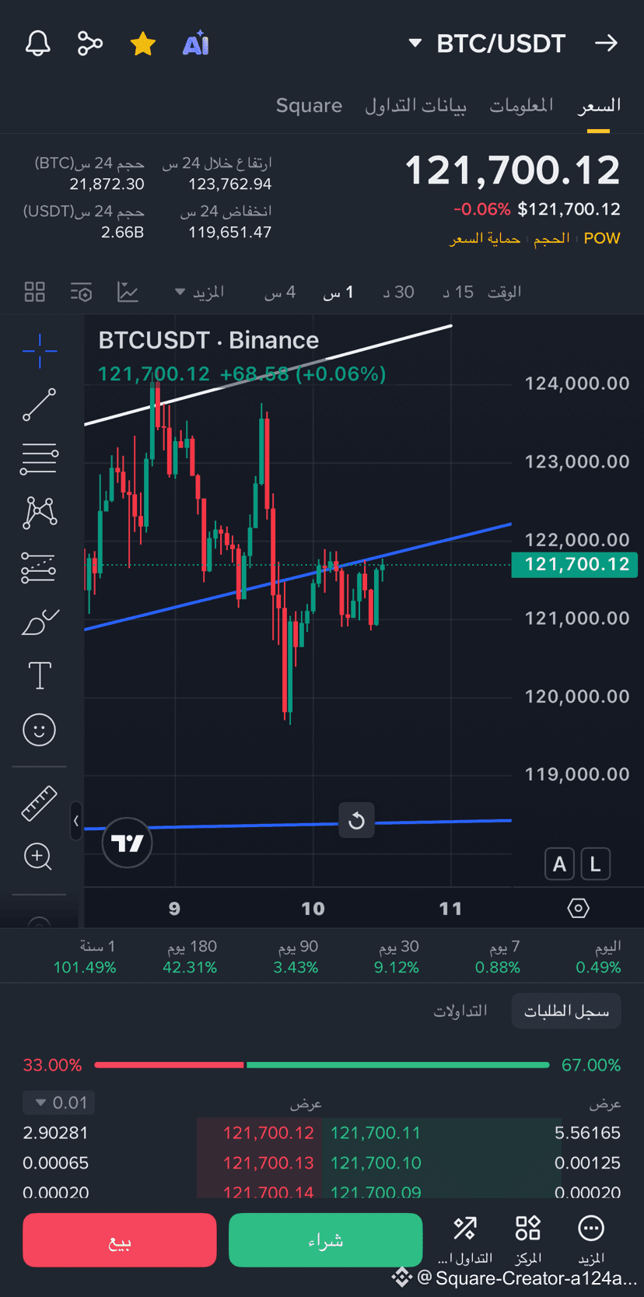Select the 15 د timeframe
Viewport: 644px width, 1297px height.
click(458, 293)
